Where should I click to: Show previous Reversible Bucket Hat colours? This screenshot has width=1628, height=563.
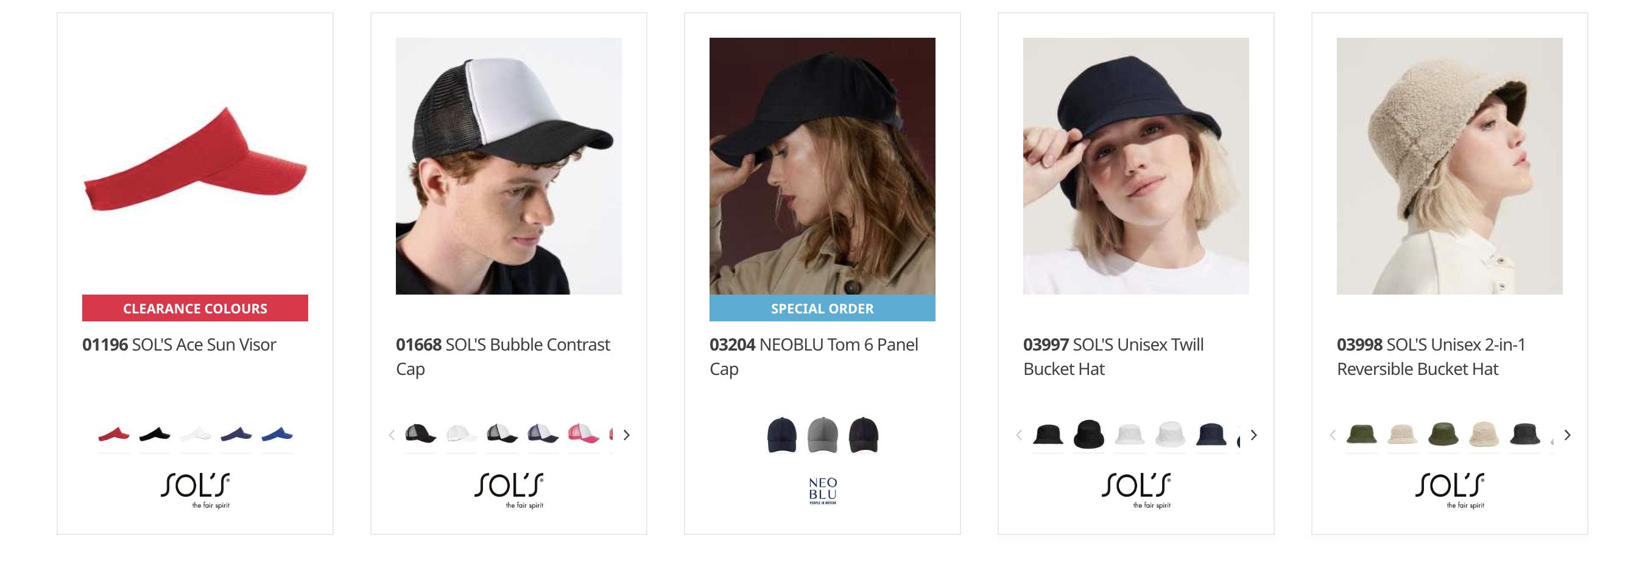point(1332,435)
